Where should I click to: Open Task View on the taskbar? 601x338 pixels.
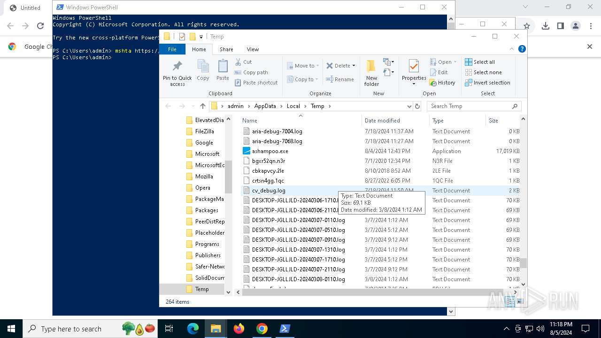[x=169, y=329]
